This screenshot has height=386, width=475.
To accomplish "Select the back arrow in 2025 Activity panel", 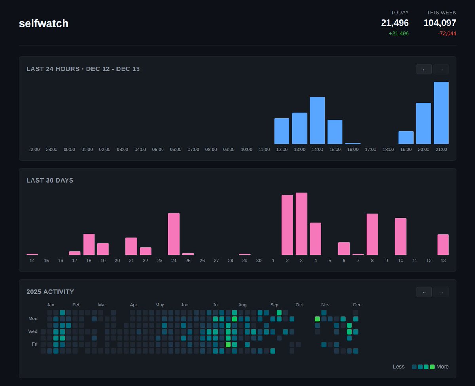I will 424,292.
